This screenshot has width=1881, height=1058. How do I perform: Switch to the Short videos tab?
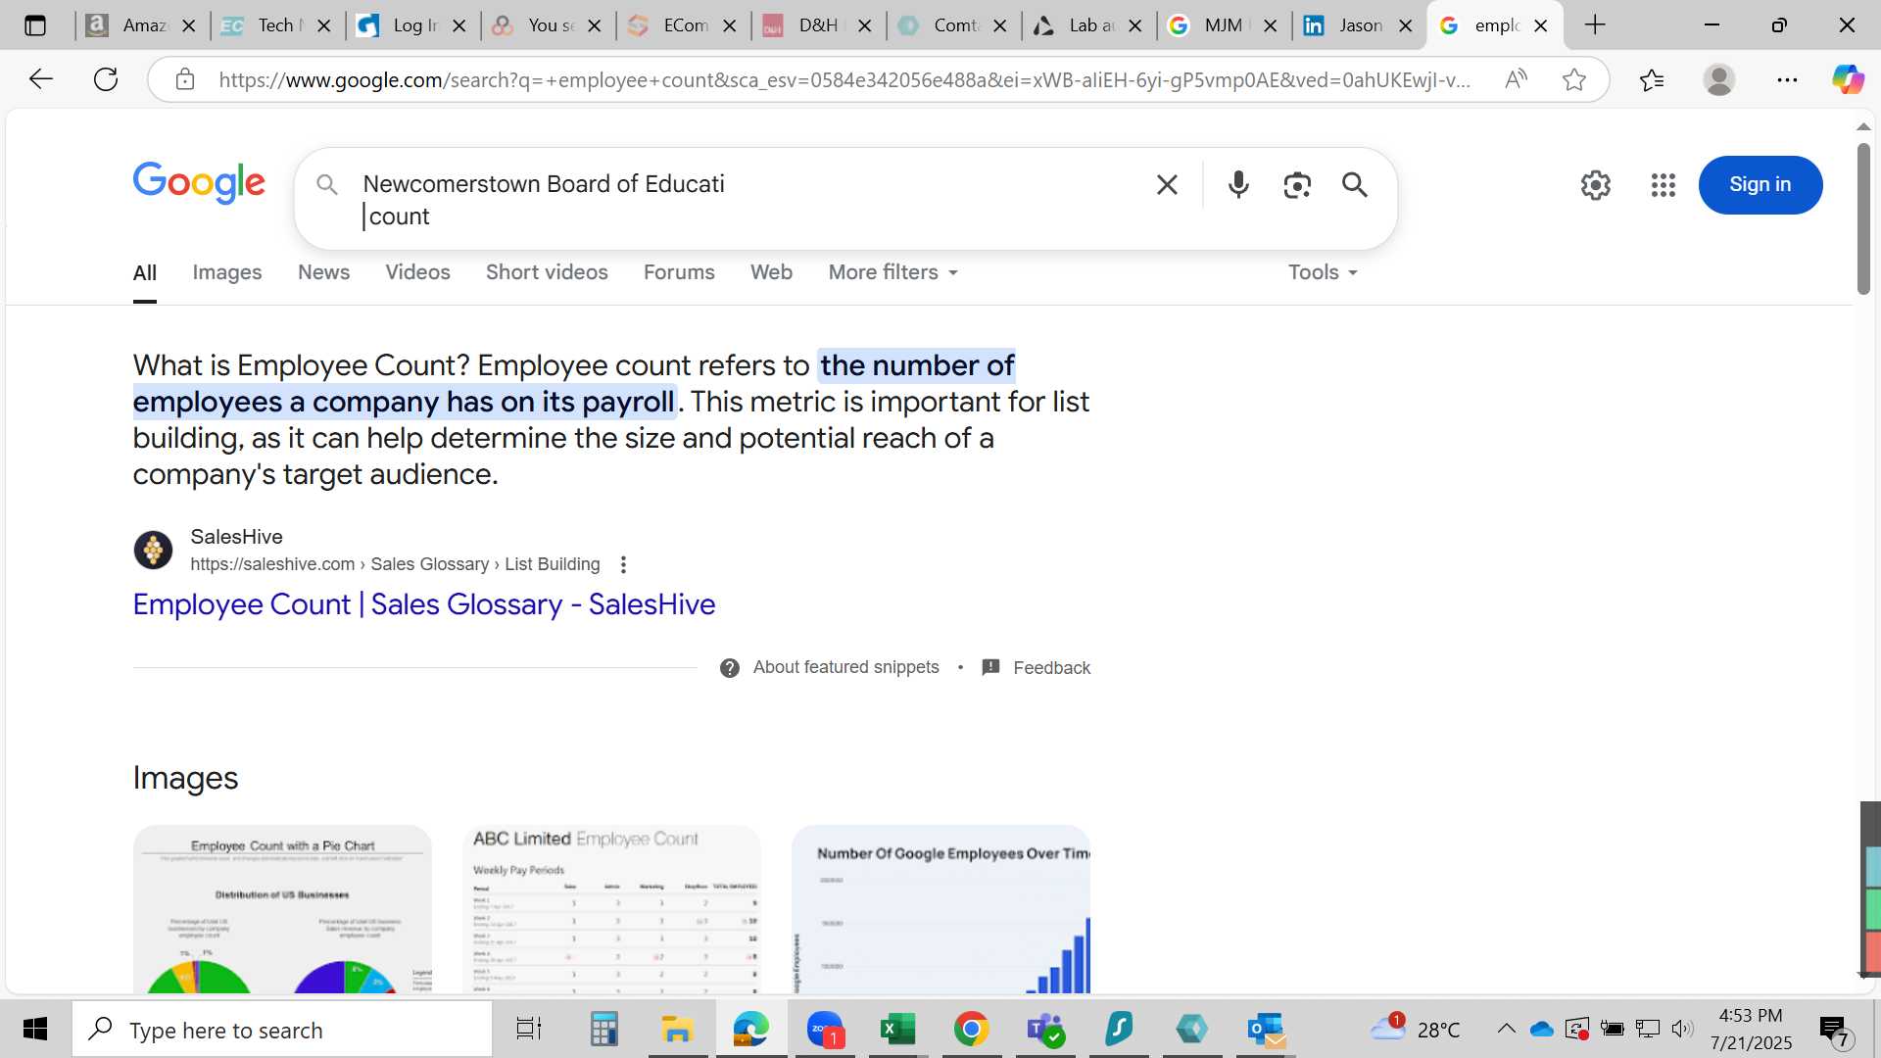(547, 272)
